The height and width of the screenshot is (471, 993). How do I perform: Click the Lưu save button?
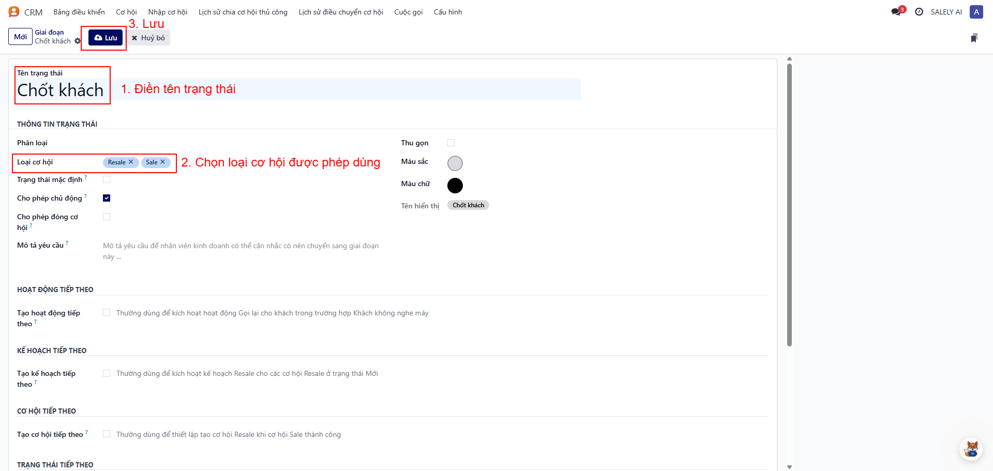tap(106, 38)
